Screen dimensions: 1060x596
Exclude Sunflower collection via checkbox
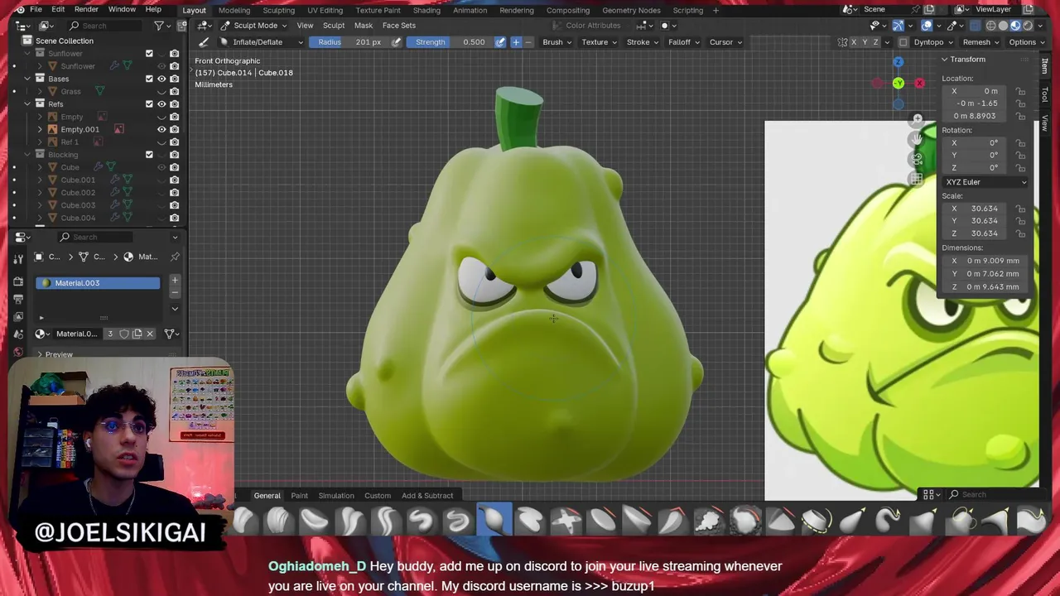point(149,54)
